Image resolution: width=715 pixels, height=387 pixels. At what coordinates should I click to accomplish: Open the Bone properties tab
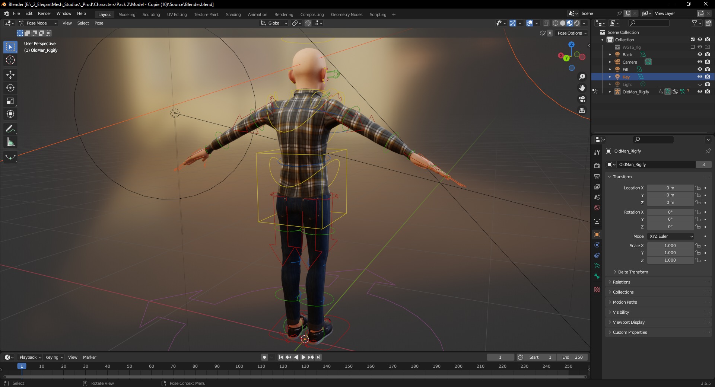pyautogui.click(x=597, y=276)
